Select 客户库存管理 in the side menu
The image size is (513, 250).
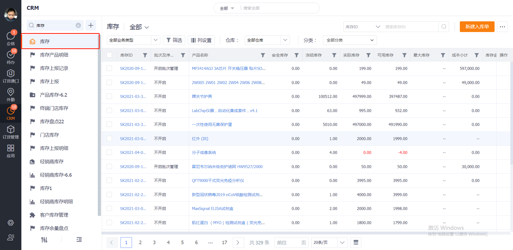[60, 215]
